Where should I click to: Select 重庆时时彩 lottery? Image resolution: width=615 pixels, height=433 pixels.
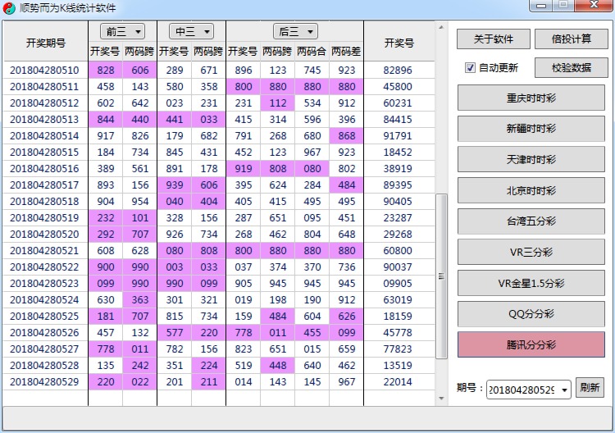click(531, 98)
